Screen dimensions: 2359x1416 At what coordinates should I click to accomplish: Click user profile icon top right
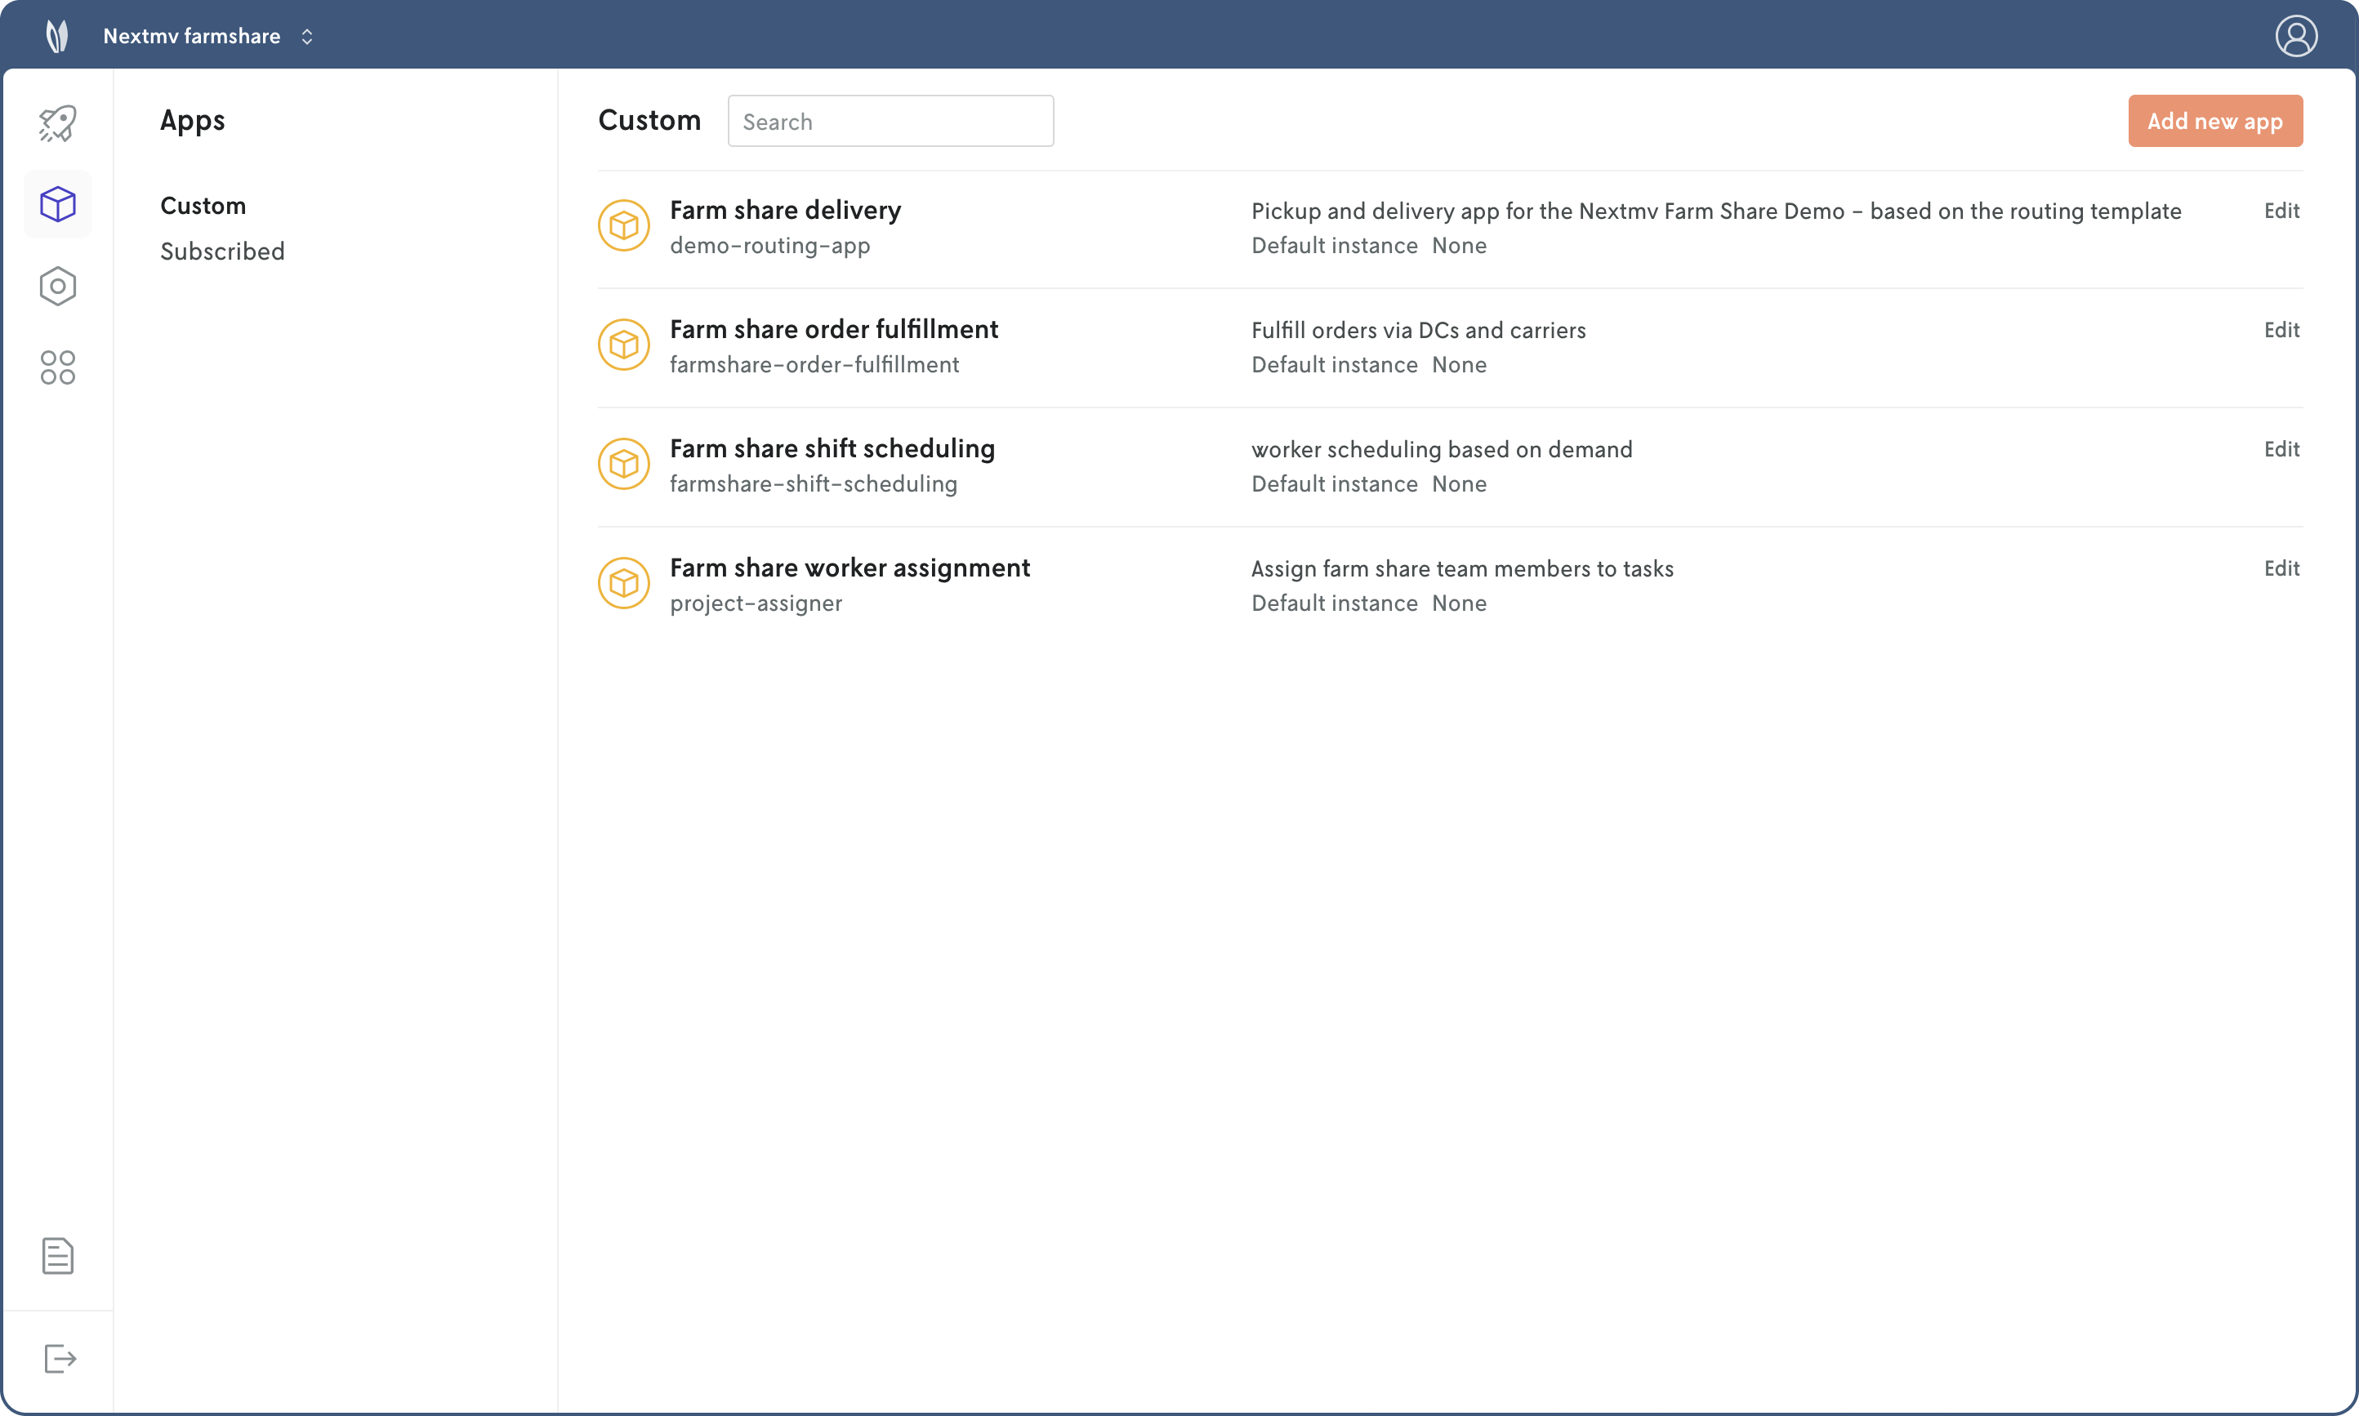click(2297, 35)
